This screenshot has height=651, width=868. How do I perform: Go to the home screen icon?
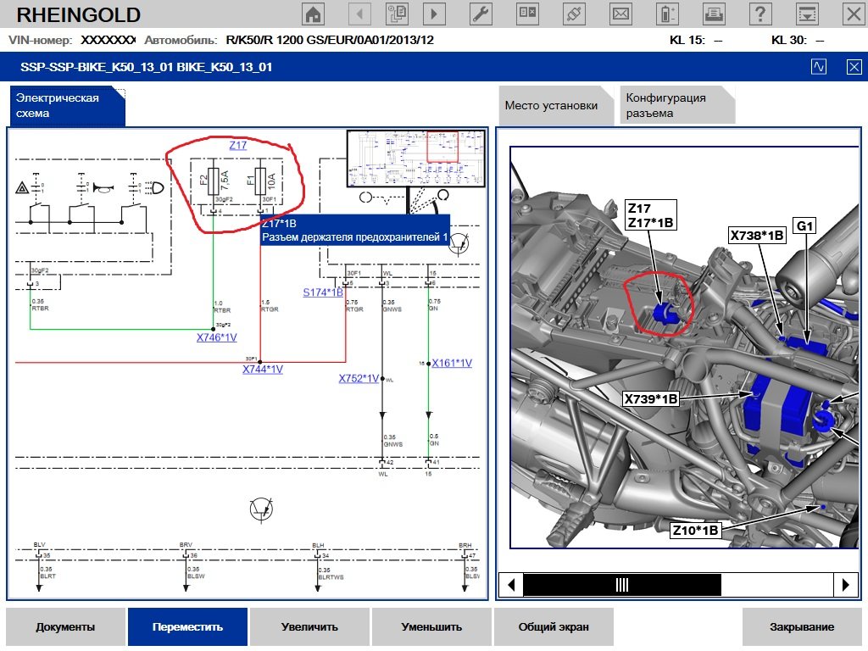(314, 14)
